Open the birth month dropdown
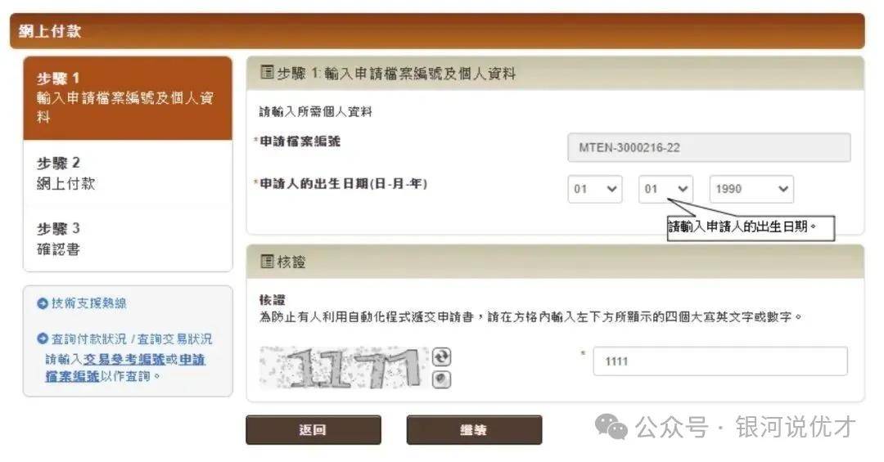Image resolution: width=884 pixels, height=462 pixels. tap(665, 190)
